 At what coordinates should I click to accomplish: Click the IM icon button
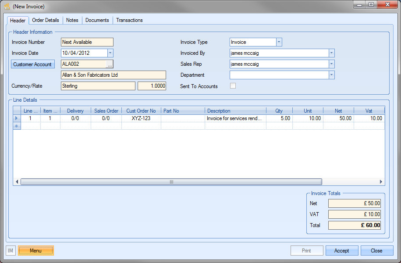tap(11, 251)
